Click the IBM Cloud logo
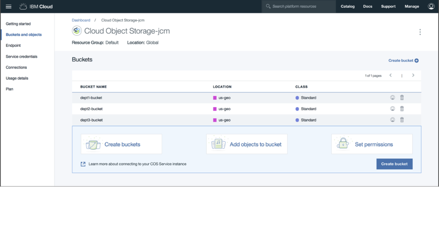439x226 pixels. [x=36, y=6]
